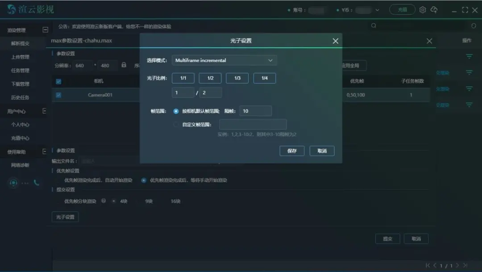Select the 自定义帧范围 radio button

coord(176,125)
